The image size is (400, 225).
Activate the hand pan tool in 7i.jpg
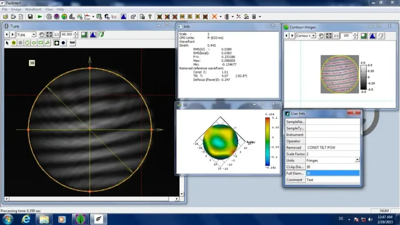point(42,34)
